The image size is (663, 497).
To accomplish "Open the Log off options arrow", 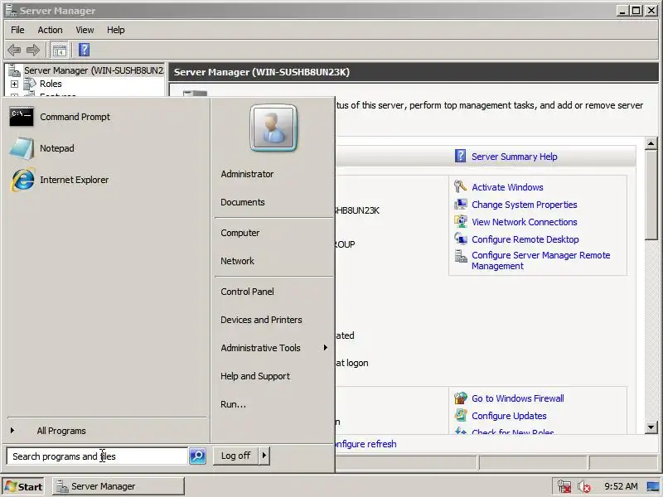I will [x=264, y=456].
